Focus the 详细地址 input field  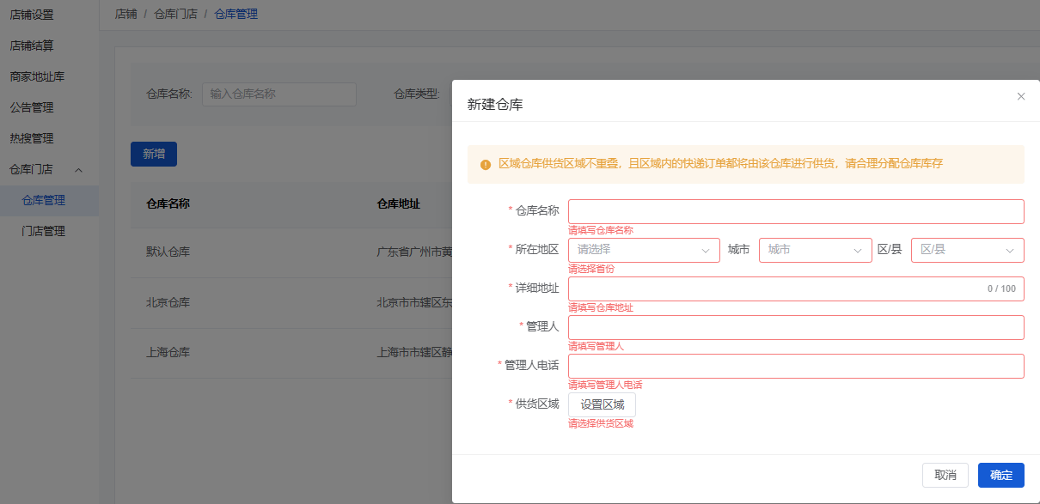[796, 288]
